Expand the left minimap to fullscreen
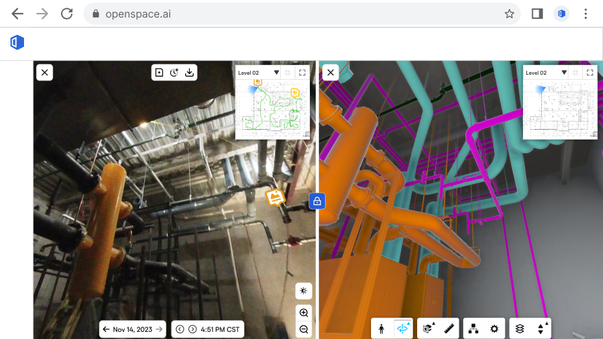603x339 pixels. (302, 73)
